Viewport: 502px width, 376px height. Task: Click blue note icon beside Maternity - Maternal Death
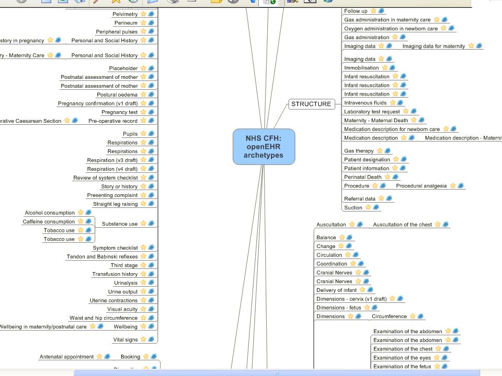[421, 120]
